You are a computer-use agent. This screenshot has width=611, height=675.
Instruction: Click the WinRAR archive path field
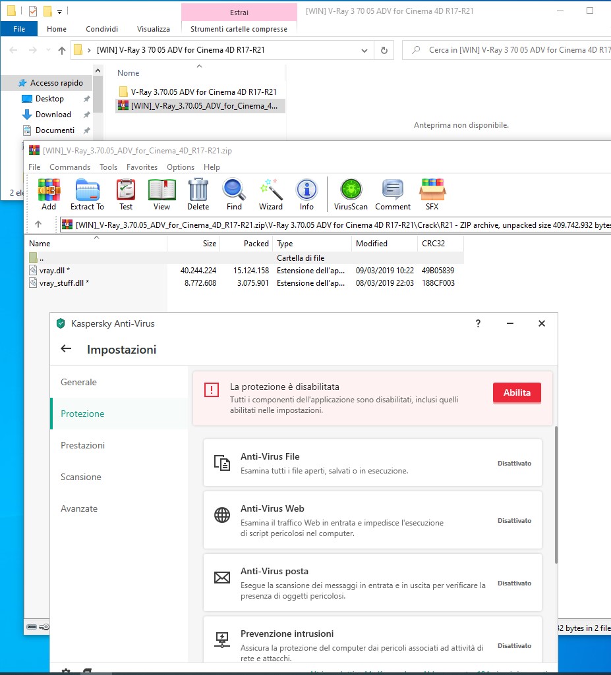(x=335, y=225)
